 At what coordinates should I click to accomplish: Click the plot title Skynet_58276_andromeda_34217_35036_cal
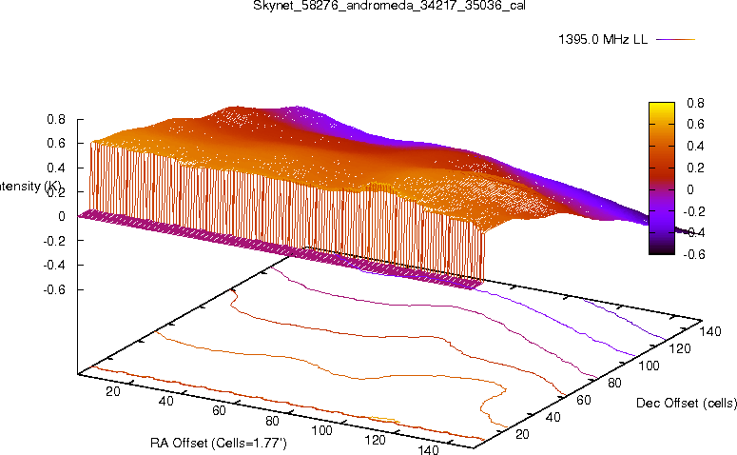(x=389, y=6)
